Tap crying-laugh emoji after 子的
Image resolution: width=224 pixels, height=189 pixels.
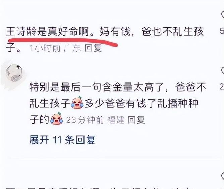pyautogui.click(x=57, y=119)
